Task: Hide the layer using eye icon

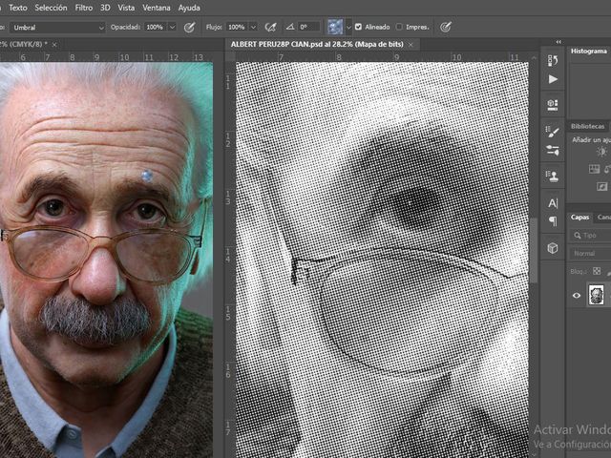Action: point(577,296)
